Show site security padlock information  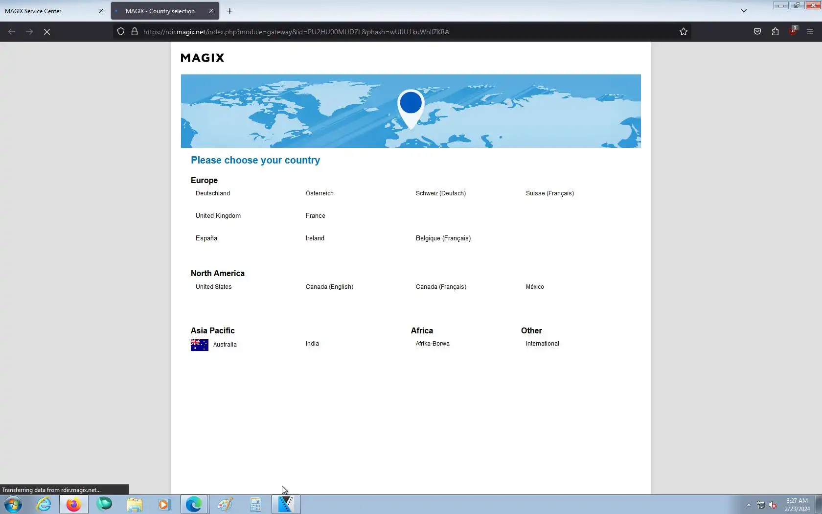135,32
